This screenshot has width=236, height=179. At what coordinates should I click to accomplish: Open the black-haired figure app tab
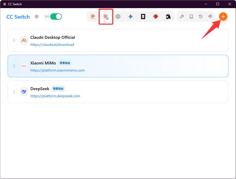point(168,17)
